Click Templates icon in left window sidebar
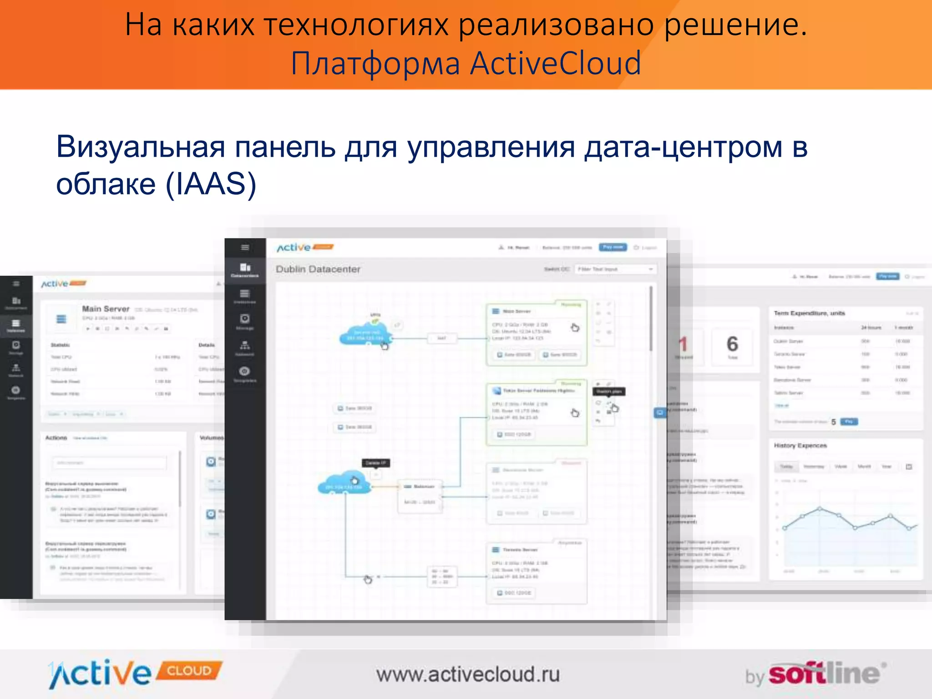Screen dimensions: 932x699 (16, 392)
